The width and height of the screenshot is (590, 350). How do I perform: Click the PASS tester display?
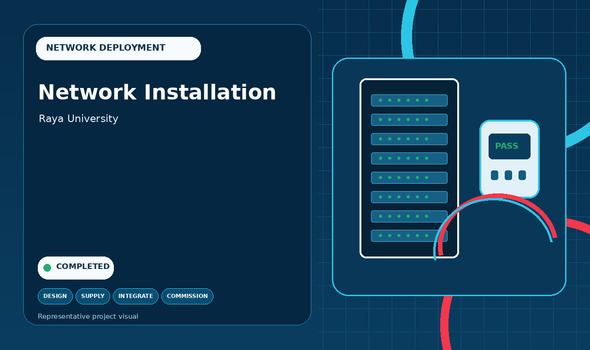coord(509,146)
